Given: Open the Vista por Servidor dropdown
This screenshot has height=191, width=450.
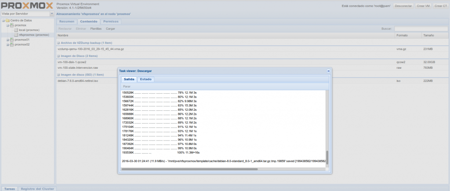Looking at the screenshot, I should (52, 14).
